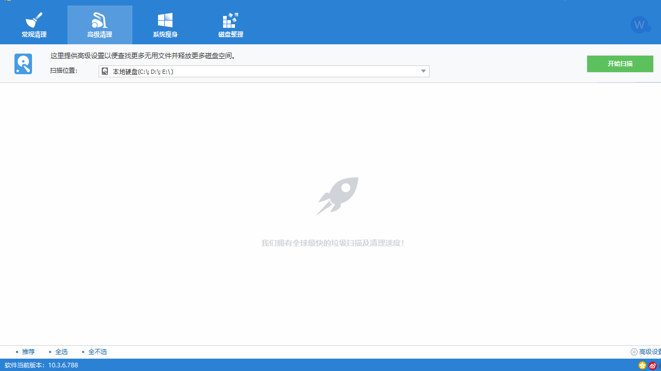The image size is (661, 371).
Task: Click the 高级清理 faucet icon
Action: click(x=99, y=20)
